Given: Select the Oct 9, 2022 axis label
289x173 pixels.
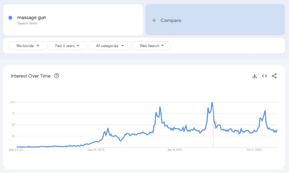Looking at the screenshot, I should click(x=254, y=150).
